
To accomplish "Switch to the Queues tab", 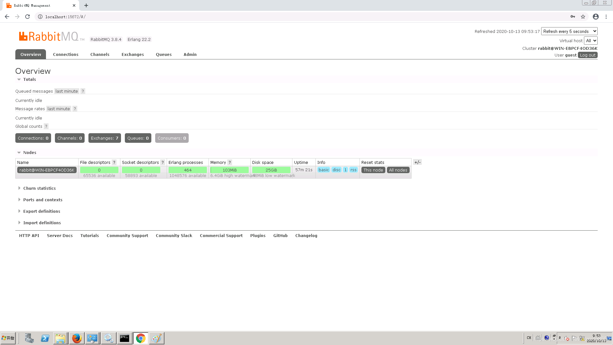I will click(163, 55).
